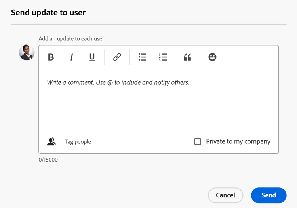Click the Add an update to each user label

click(x=71, y=39)
